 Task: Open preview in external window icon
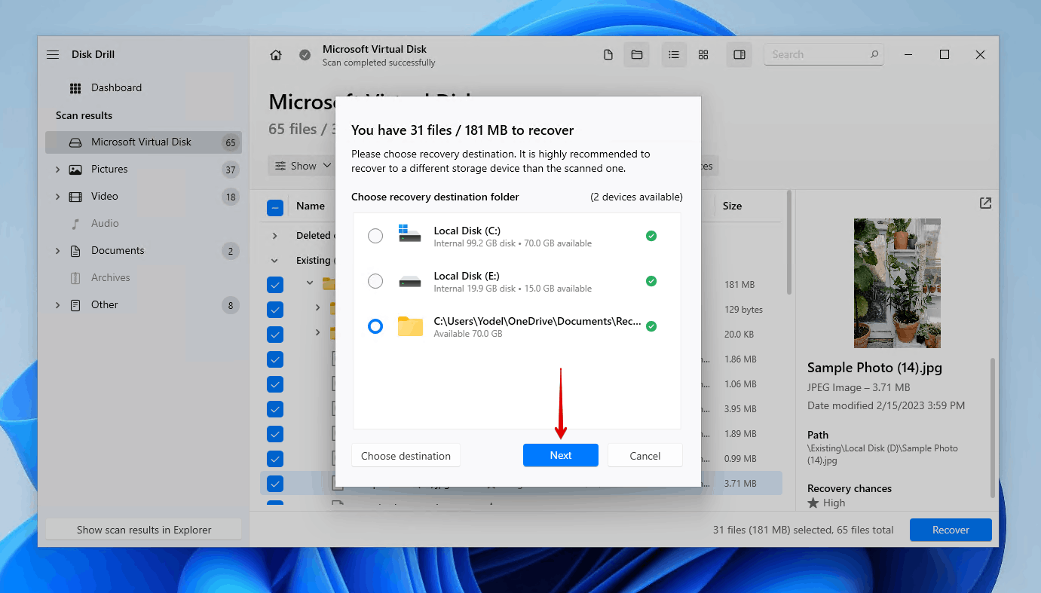click(x=985, y=203)
